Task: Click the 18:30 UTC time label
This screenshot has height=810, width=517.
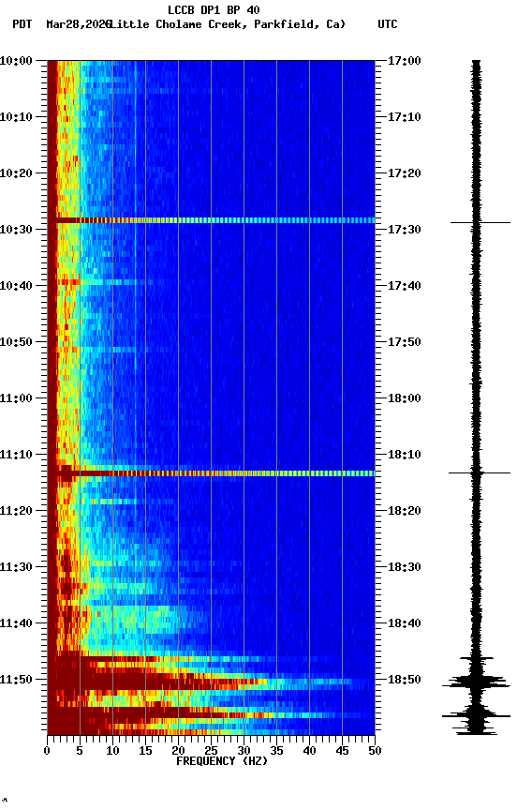Action: (405, 567)
